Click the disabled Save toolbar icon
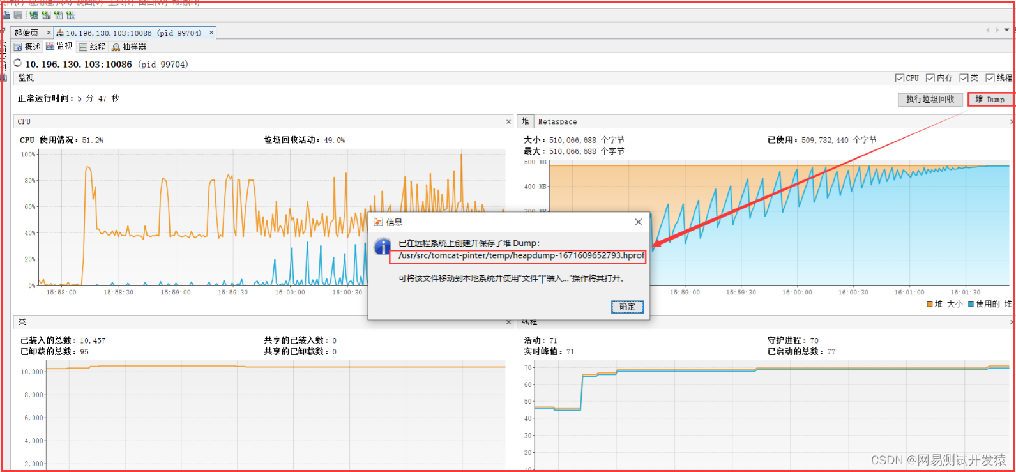This screenshot has height=472, width=1016. tap(18, 15)
